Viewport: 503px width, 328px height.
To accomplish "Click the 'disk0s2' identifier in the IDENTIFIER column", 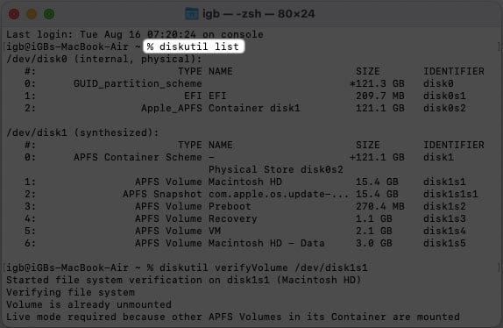I will [444, 108].
